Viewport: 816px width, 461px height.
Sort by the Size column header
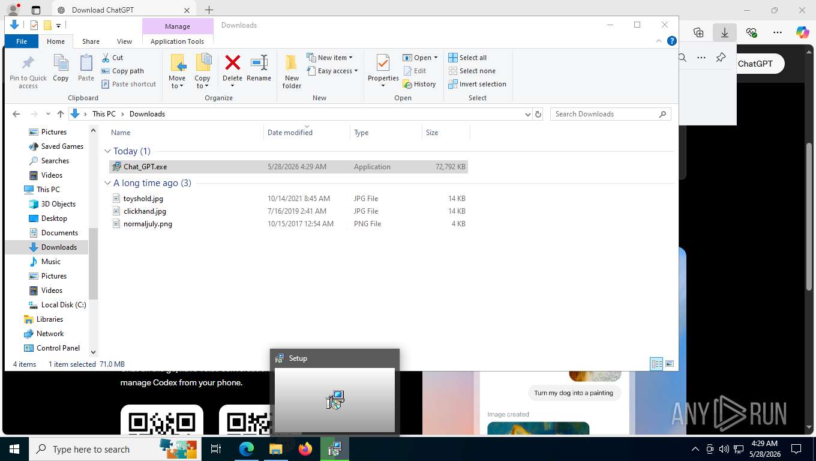click(x=432, y=133)
